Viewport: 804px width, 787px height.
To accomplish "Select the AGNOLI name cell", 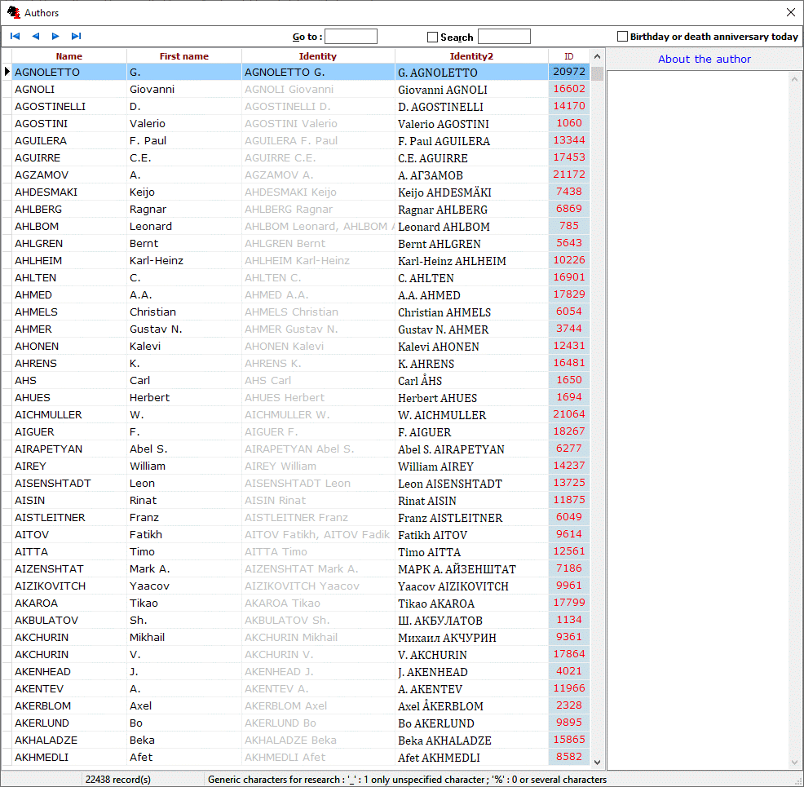I will 69,89.
